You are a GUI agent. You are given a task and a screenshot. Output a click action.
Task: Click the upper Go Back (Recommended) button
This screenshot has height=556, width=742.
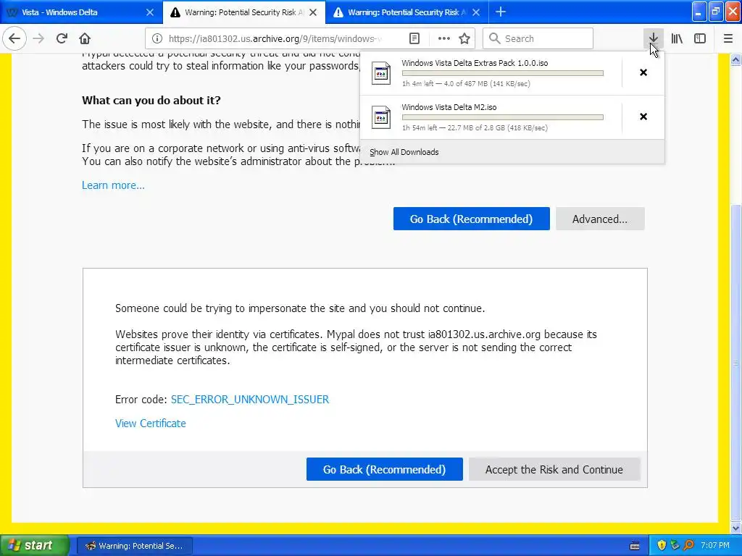[471, 219]
